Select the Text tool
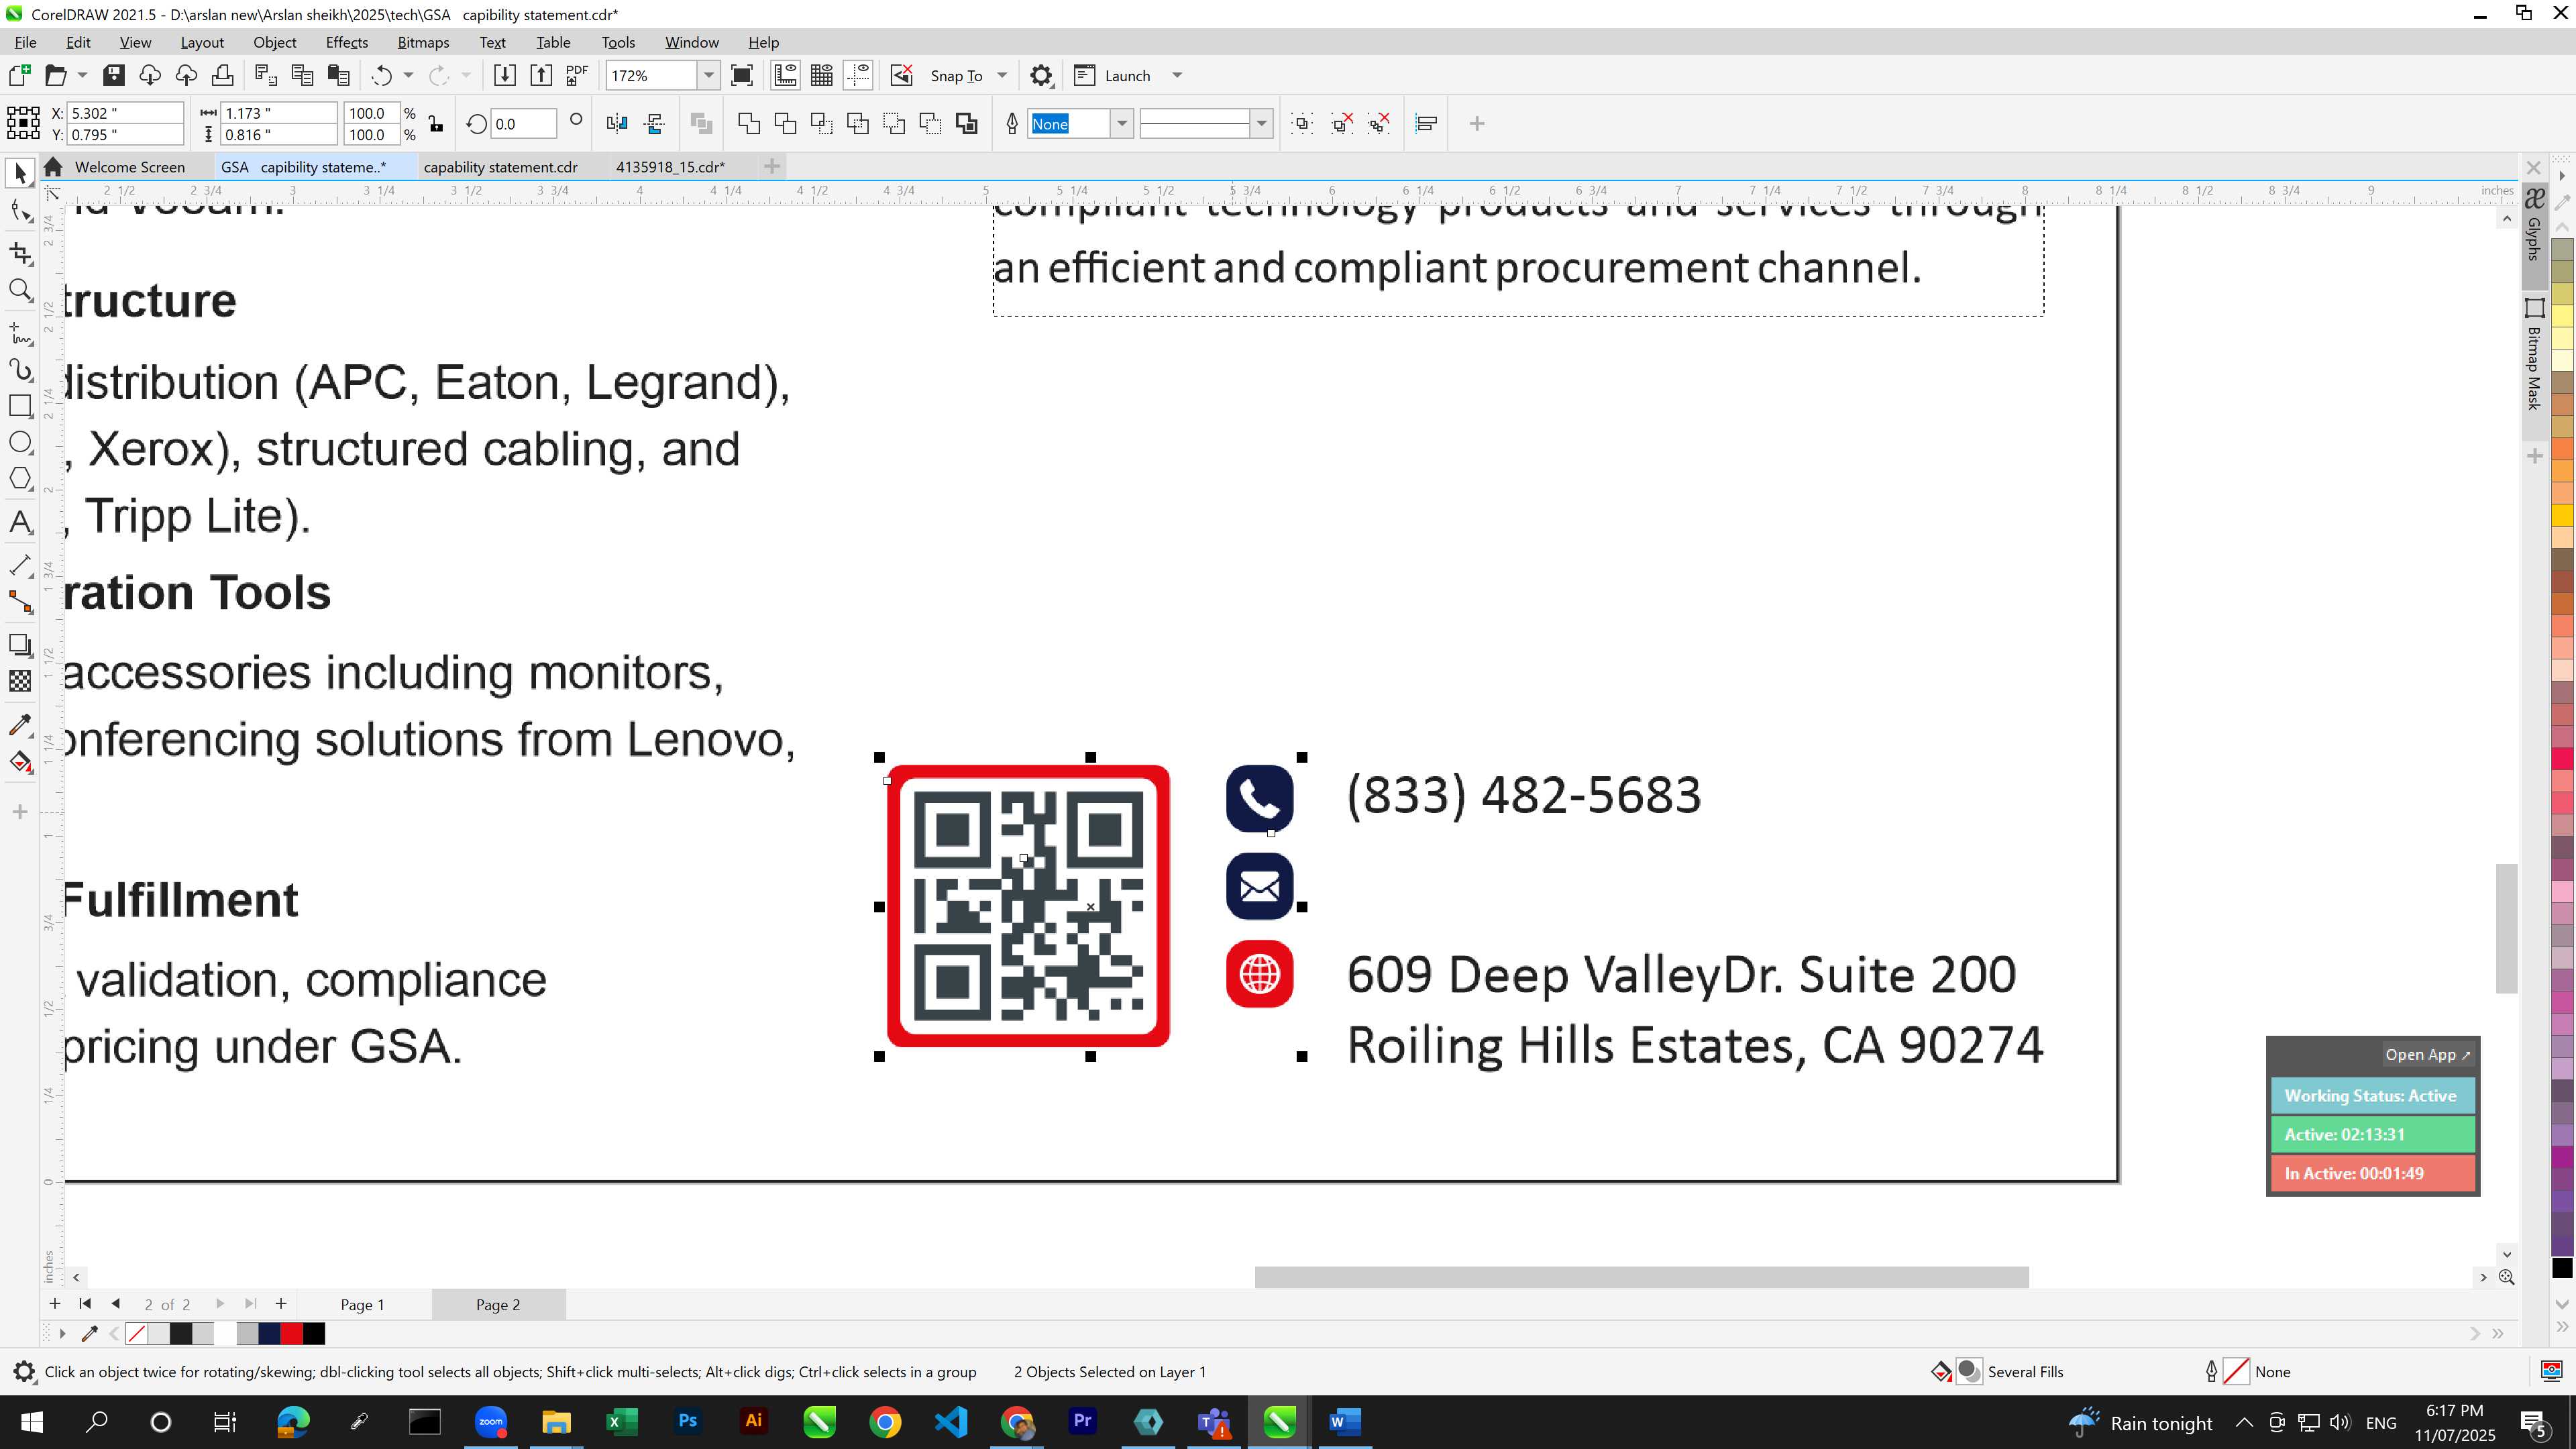 click(x=20, y=522)
